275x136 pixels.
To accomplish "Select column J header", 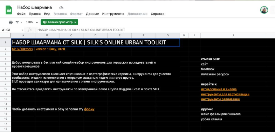I will click(x=233, y=35).
